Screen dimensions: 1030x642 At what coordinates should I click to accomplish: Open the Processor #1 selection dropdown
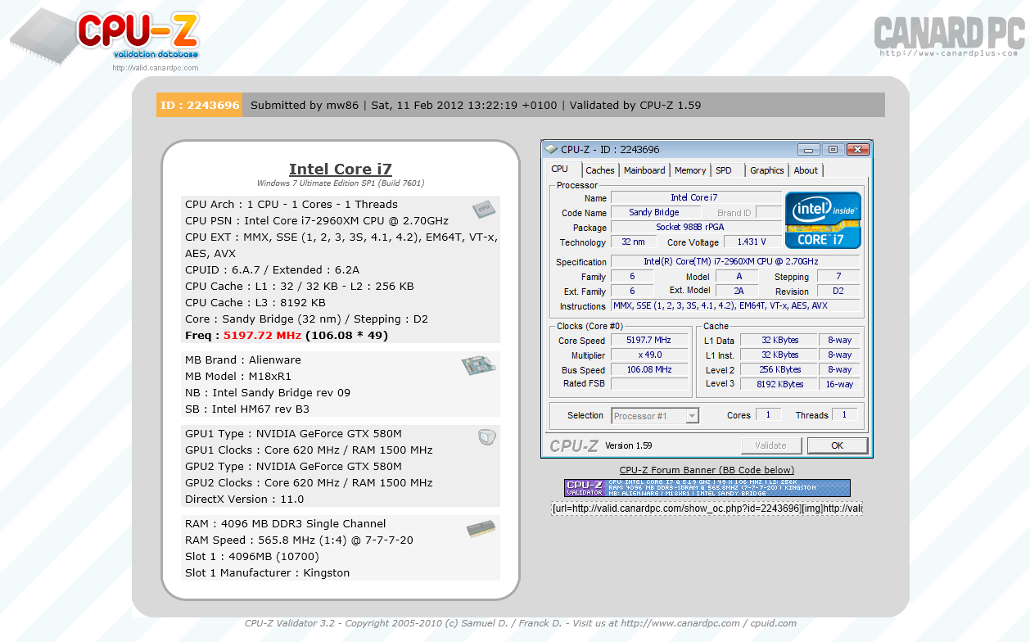tap(655, 416)
